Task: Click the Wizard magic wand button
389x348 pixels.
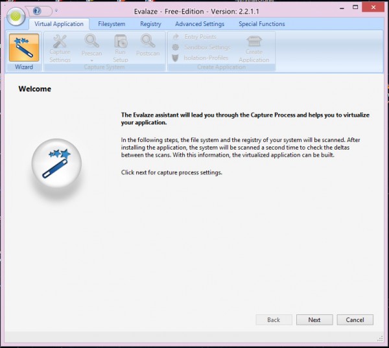Action: (24, 47)
